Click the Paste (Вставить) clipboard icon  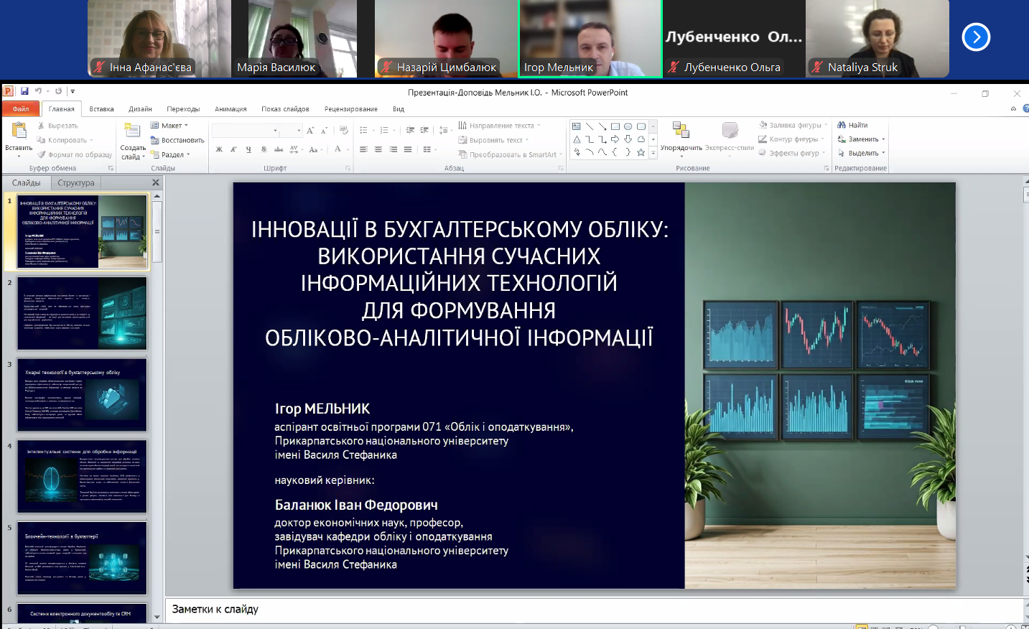click(x=19, y=131)
